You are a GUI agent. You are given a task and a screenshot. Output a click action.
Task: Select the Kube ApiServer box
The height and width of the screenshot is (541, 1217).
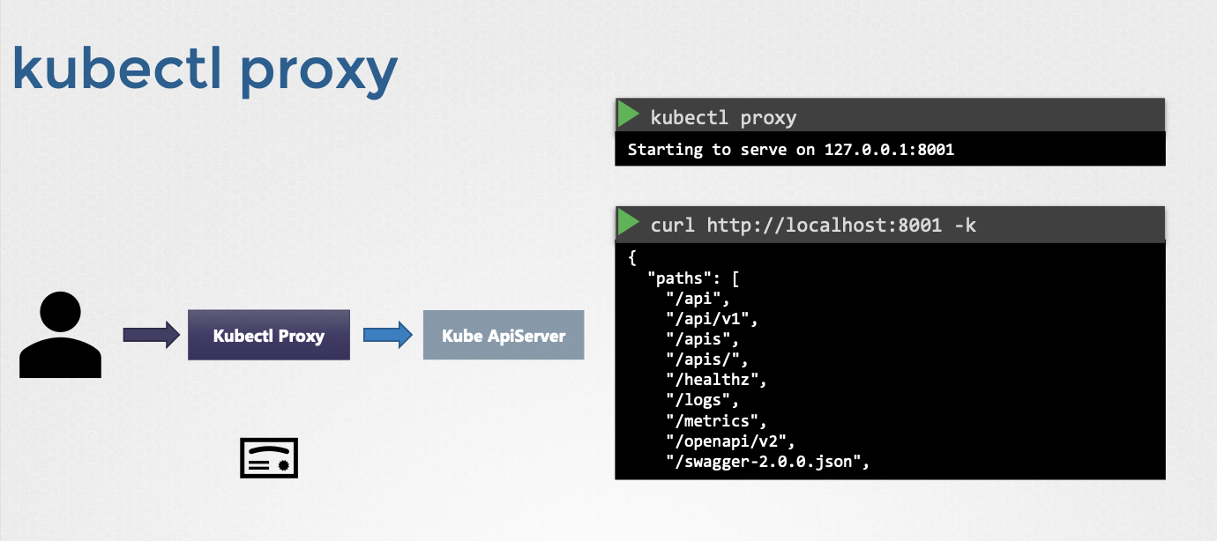click(504, 335)
